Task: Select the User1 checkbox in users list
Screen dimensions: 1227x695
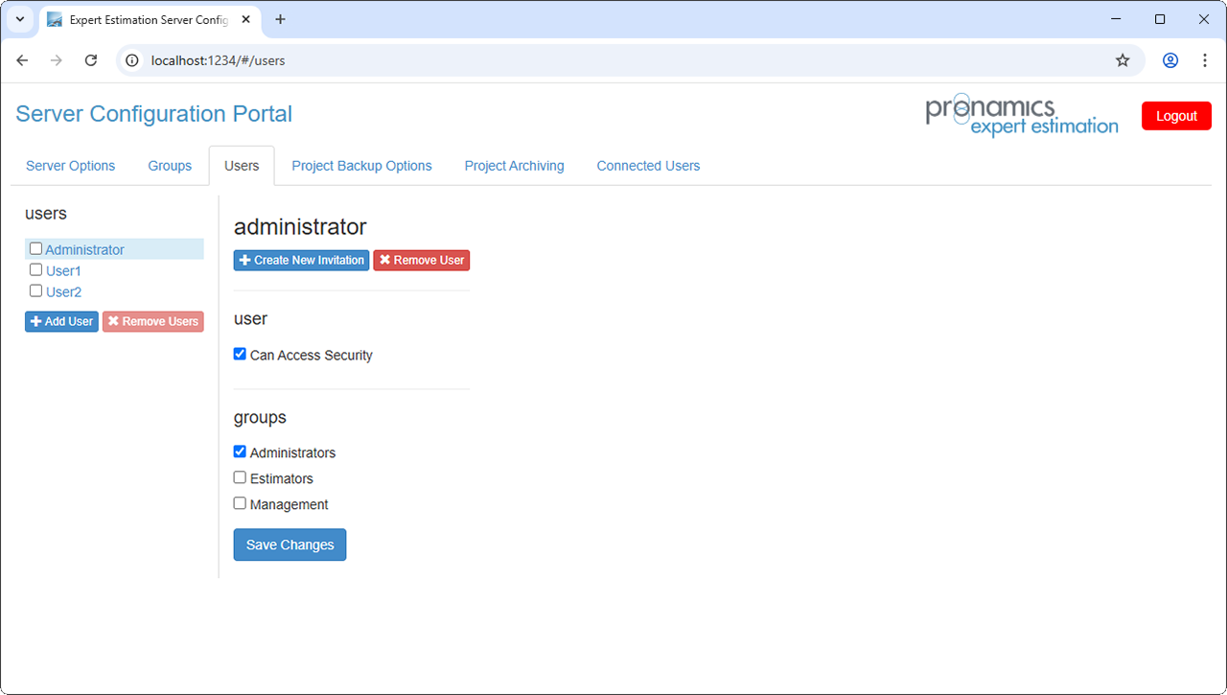Action: pyautogui.click(x=35, y=270)
